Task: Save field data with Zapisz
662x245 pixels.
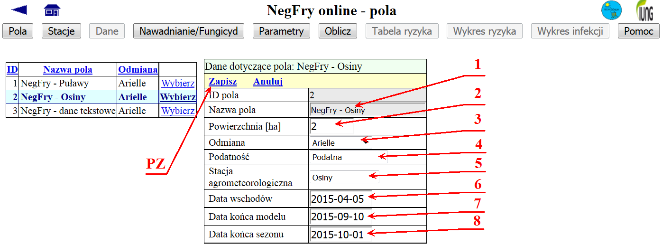Action: point(223,81)
